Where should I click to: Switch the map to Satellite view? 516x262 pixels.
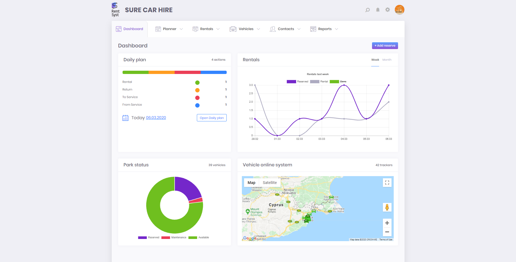270,182
